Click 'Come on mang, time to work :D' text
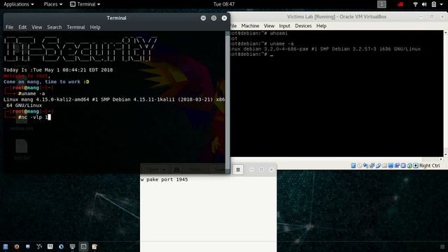 [x=46, y=82]
